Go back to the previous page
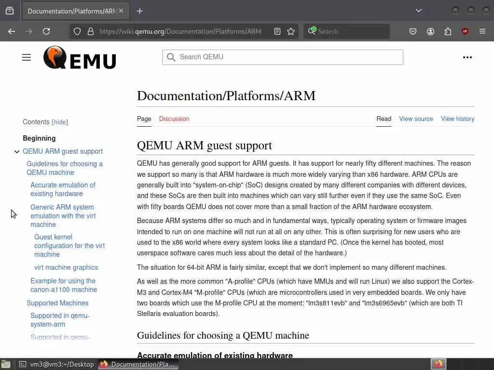Image resolution: width=494 pixels, height=370 pixels. pyautogui.click(x=12, y=31)
